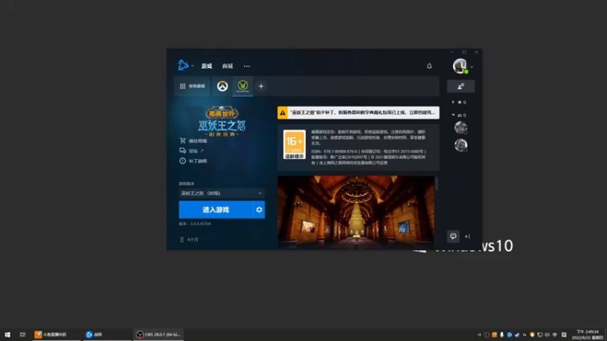Click the taskbar clock
The image size is (607, 341).
pyautogui.click(x=587, y=334)
